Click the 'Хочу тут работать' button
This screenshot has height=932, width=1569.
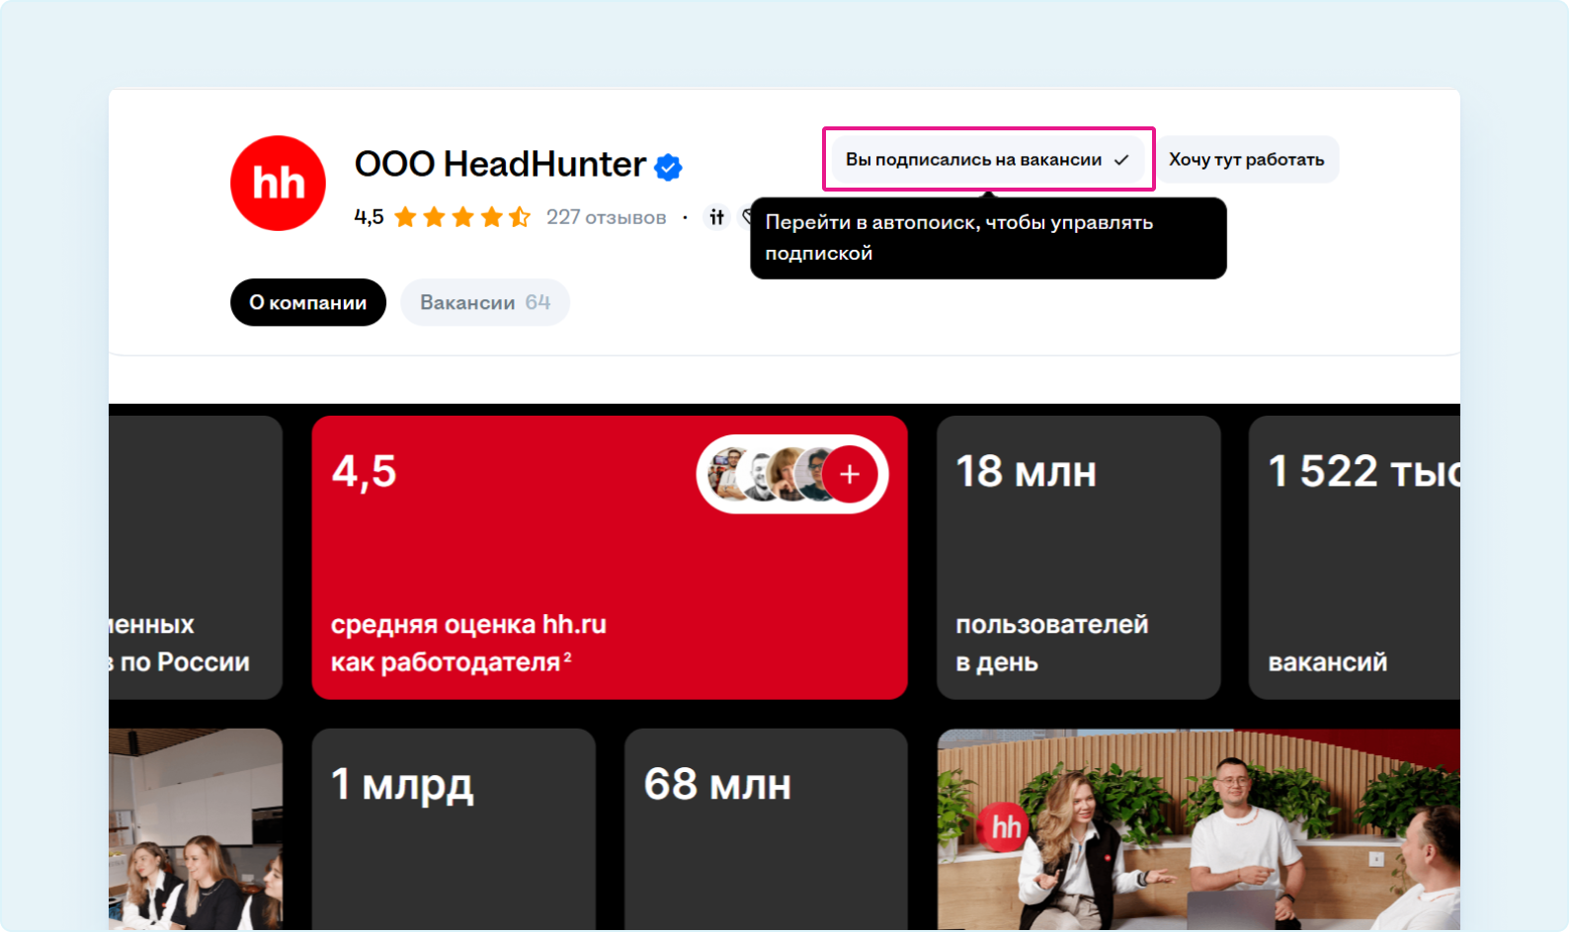1246,160
